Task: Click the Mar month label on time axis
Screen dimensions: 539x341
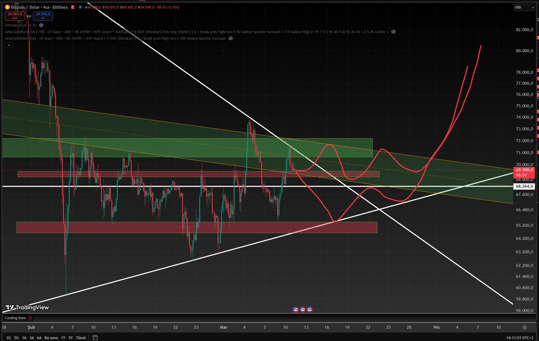Action: point(225,328)
